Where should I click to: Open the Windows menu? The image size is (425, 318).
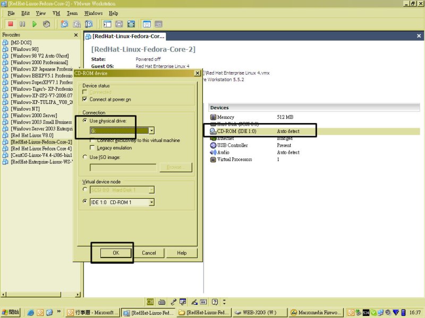click(93, 13)
